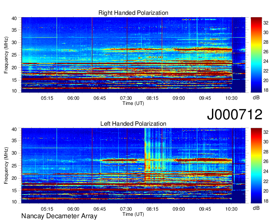Viewport: 273px width, 221px height.
Task: Click the 20 MHz tick on Left Handed plot
Action: [14, 178]
